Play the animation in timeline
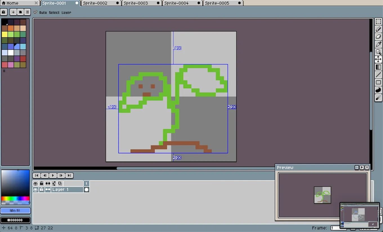 tap(53, 176)
